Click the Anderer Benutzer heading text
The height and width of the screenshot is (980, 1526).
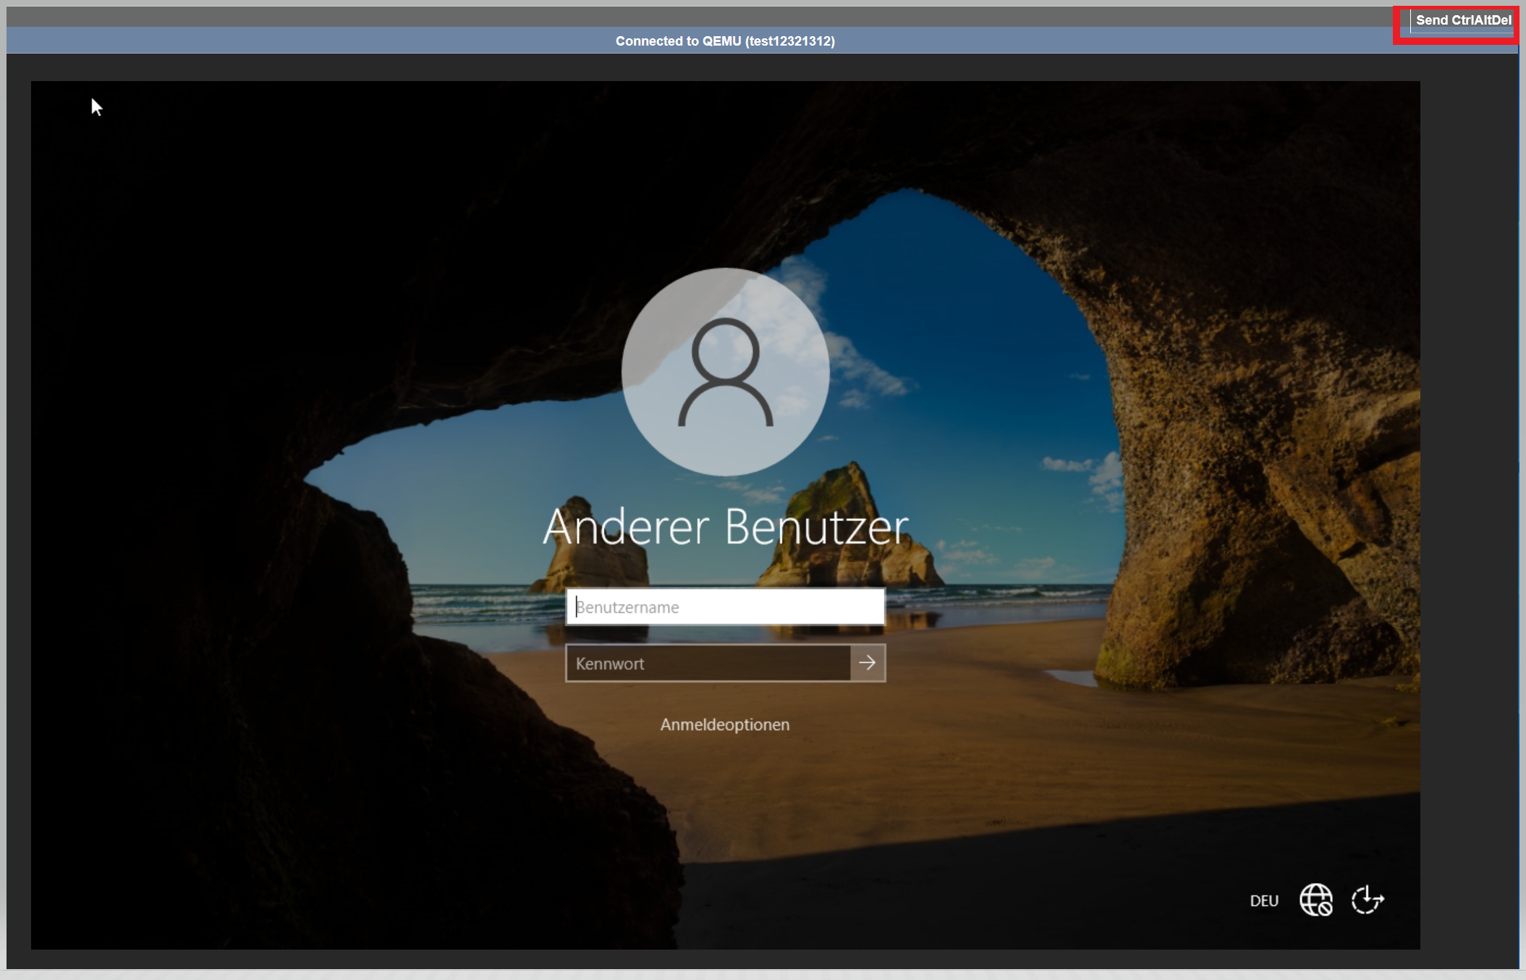coord(725,527)
